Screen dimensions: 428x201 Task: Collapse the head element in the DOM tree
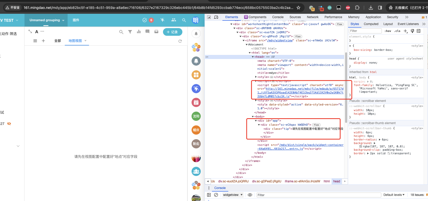[x=253, y=57]
